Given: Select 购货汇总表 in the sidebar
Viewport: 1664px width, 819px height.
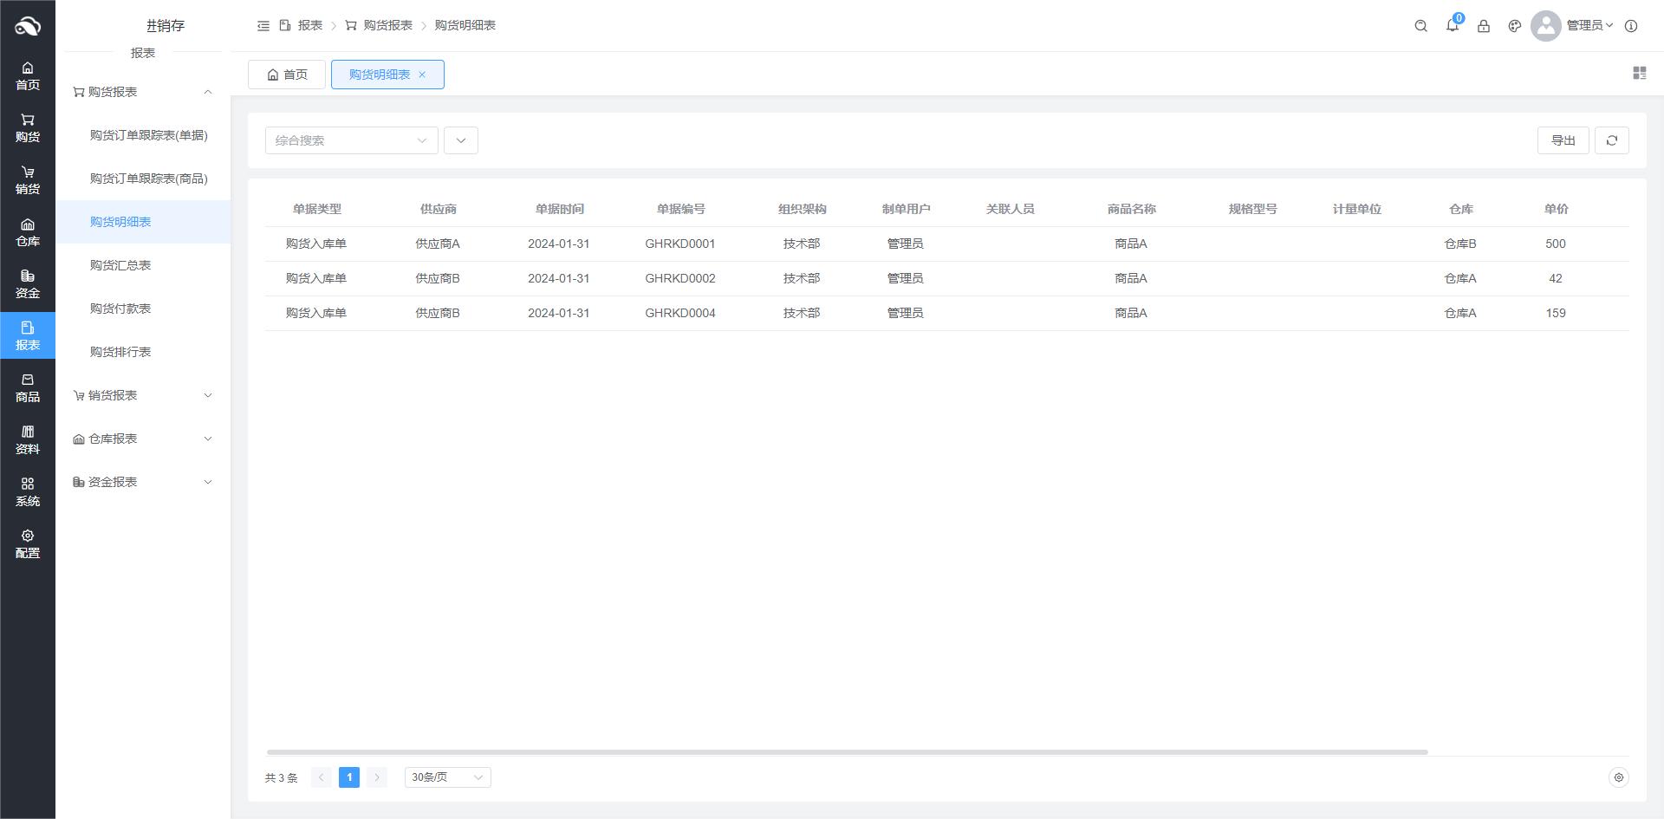Looking at the screenshot, I should [x=120, y=265].
